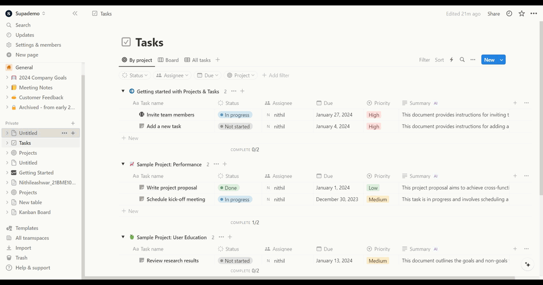Click the blue New button
543x285 pixels.
tap(489, 60)
